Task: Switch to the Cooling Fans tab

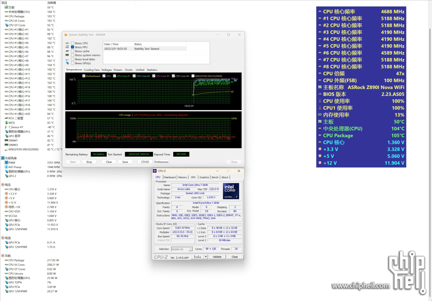Action: pos(92,70)
